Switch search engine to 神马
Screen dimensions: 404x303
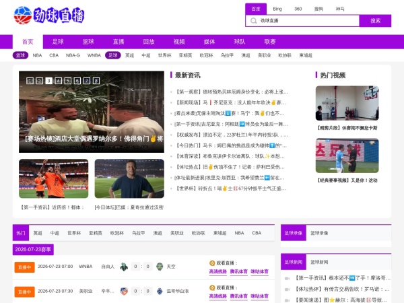click(x=340, y=9)
